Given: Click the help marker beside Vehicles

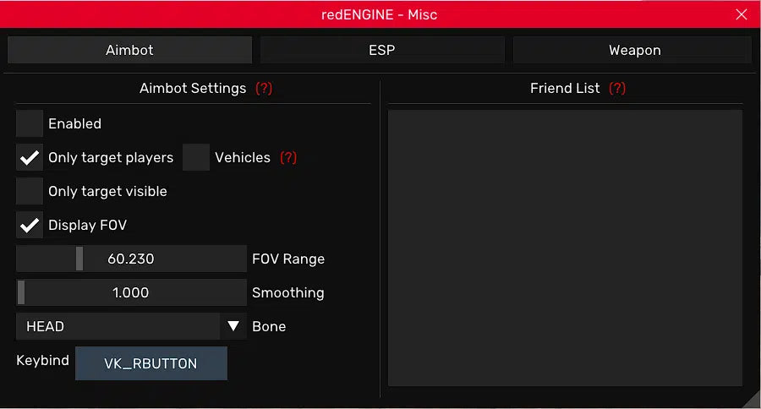Looking at the screenshot, I should [288, 158].
